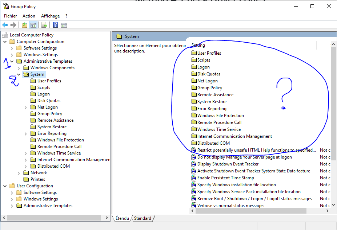Open the Affichage menu
This screenshot has width=337, height=230.
click(50, 16)
